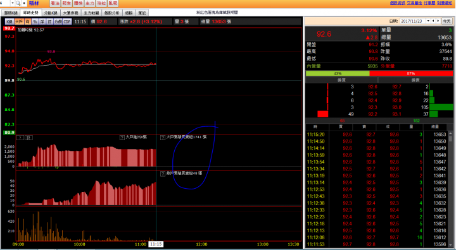The image size is (456, 250).
Task: Select the CDP toolbar icon
Action: tap(67, 21)
